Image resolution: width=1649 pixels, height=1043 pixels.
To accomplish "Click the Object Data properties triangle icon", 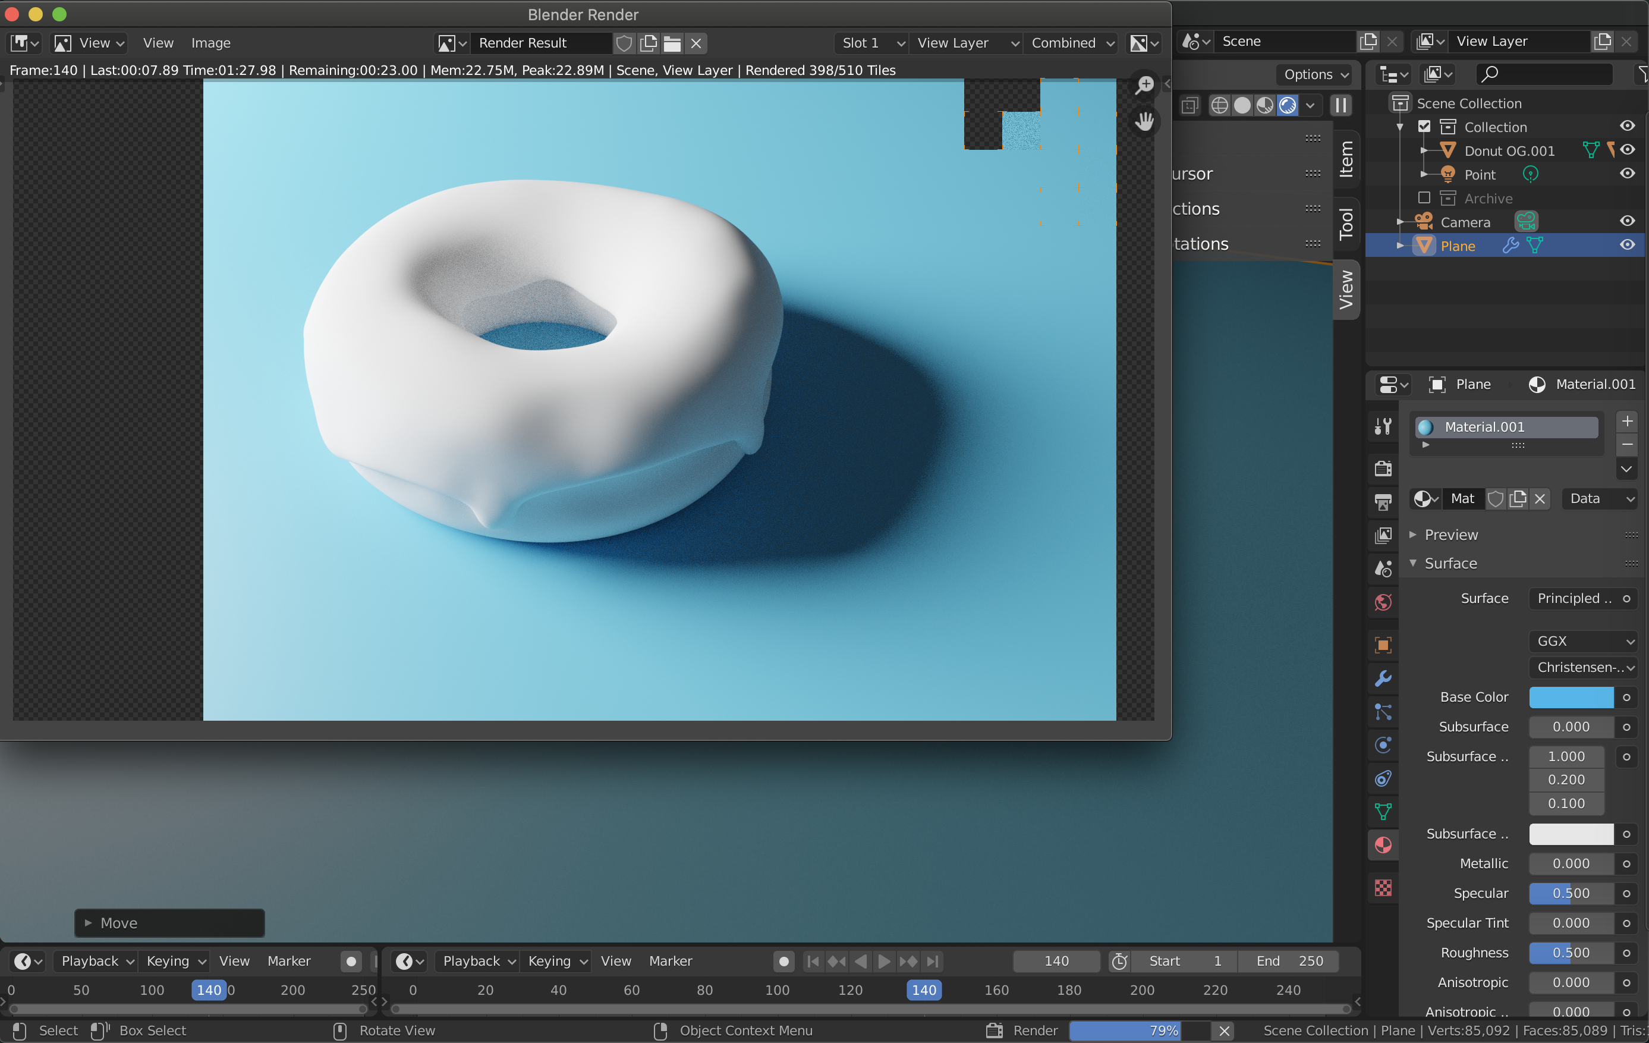I will (1383, 812).
